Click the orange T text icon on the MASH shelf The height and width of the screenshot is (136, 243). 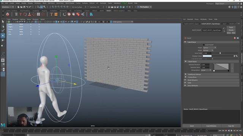pyautogui.click(x=51, y=14)
